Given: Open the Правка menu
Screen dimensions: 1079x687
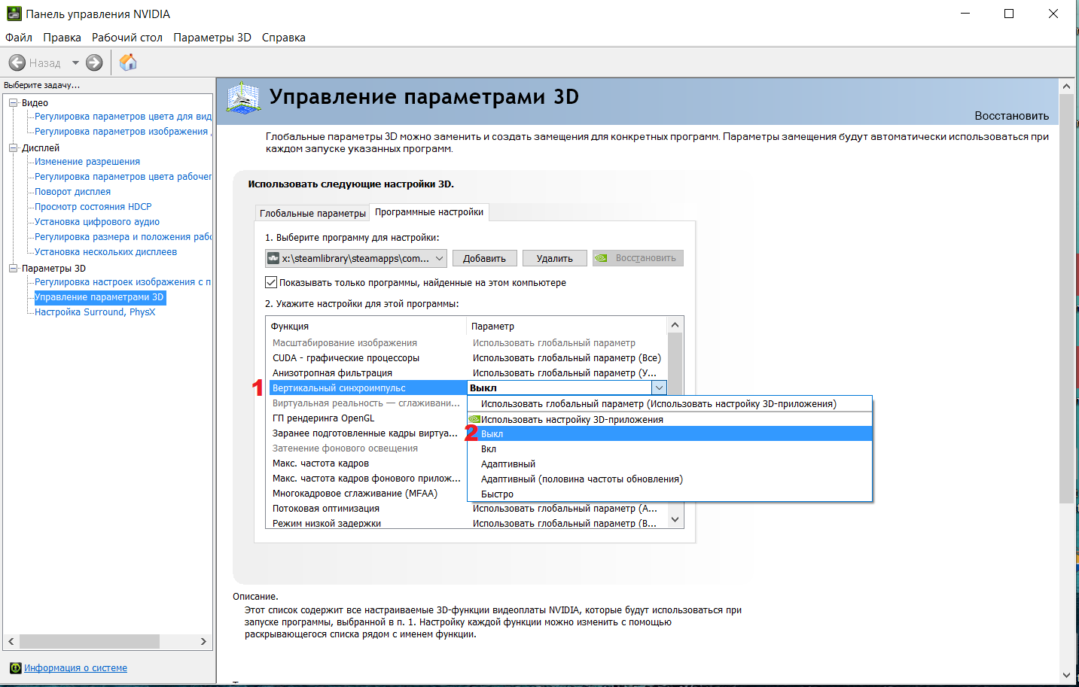Looking at the screenshot, I should pyautogui.click(x=62, y=38).
